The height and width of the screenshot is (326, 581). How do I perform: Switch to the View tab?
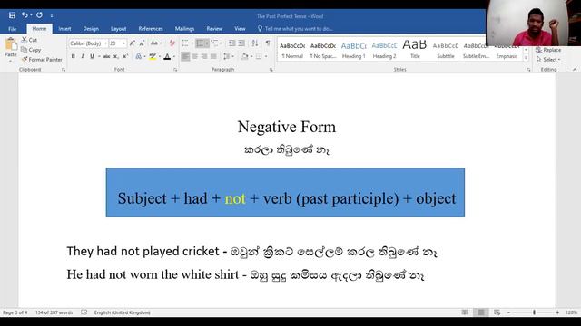coord(240,29)
